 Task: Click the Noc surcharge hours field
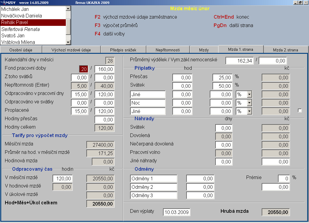point(182,103)
